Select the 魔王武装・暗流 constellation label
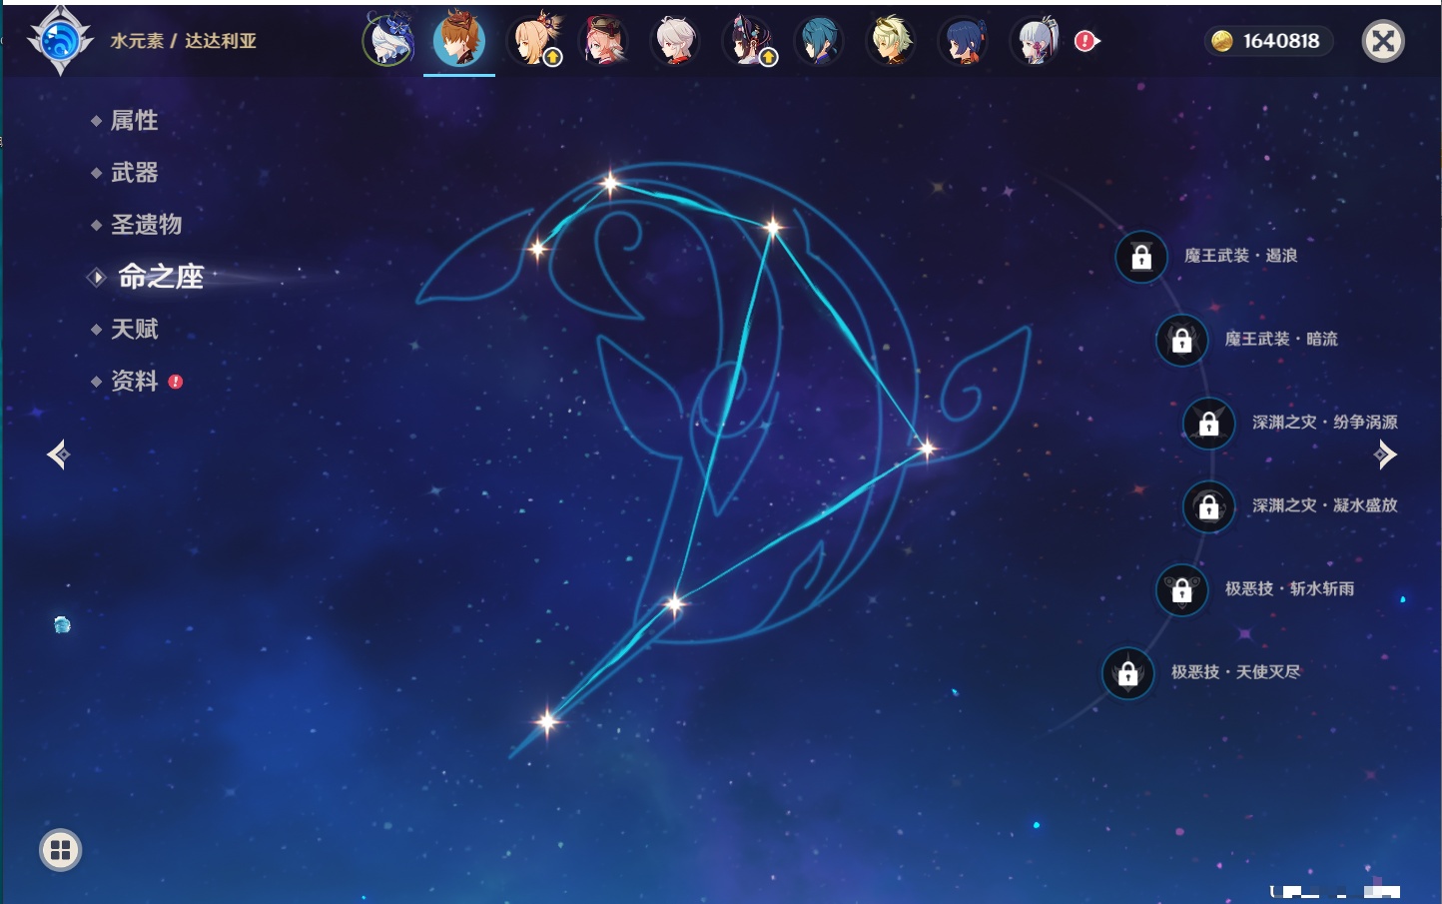Screen dimensions: 1442x904 tap(1280, 340)
